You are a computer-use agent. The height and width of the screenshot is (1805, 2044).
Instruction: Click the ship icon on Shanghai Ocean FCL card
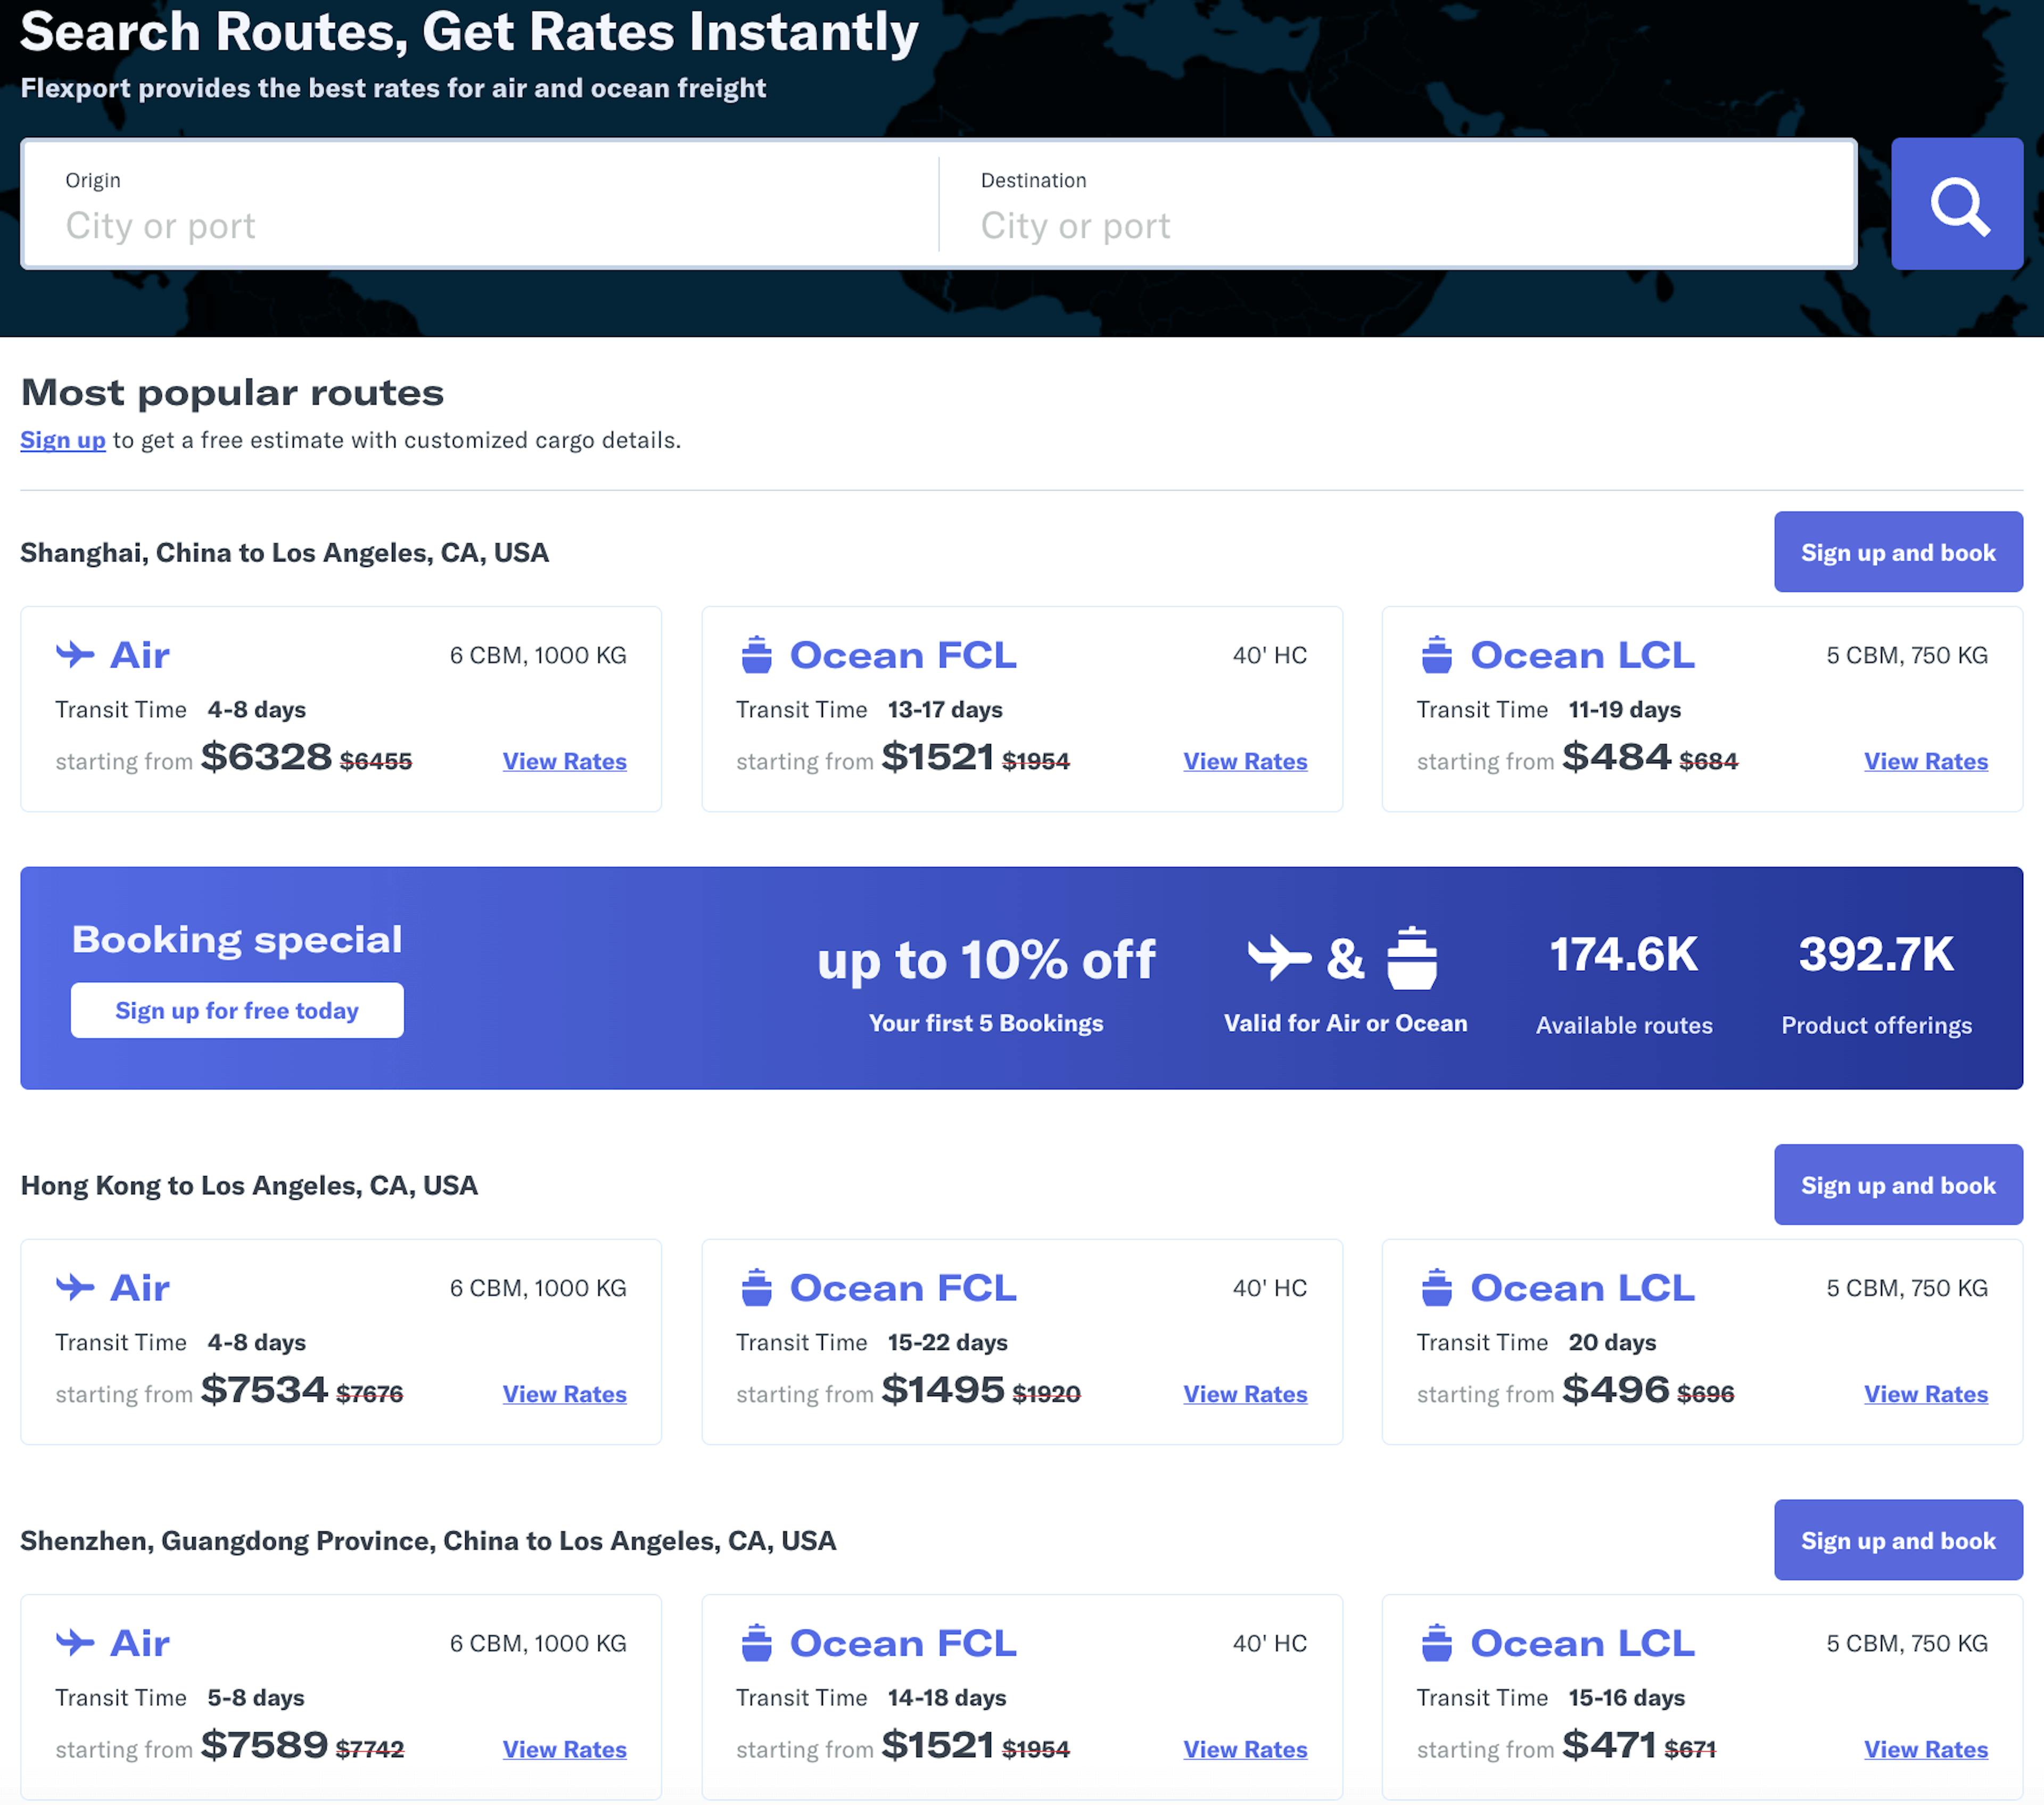(x=757, y=654)
